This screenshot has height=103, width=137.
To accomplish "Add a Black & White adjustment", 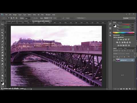I will (122, 42).
